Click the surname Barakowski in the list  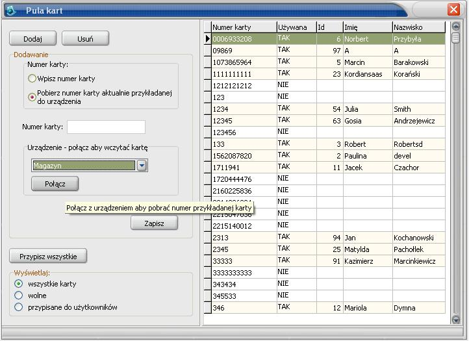(x=411, y=62)
